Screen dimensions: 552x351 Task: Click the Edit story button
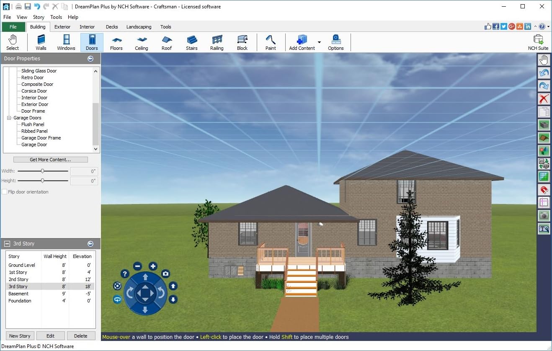click(50, 336)
